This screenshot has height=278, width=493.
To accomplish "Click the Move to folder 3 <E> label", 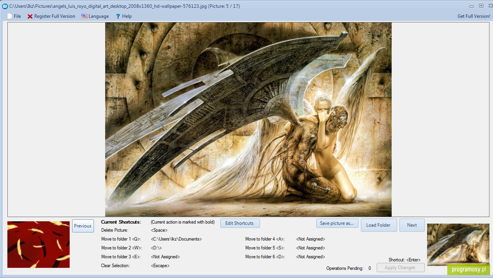I will (x=121, y=257).
